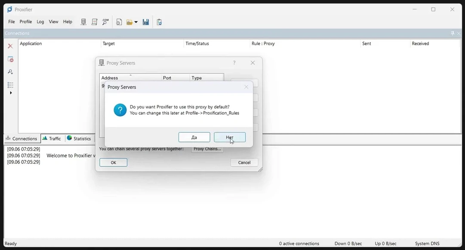Click Received column header
Screen dimensions: 465x250
pyautogui.click(x=435, y=43)
